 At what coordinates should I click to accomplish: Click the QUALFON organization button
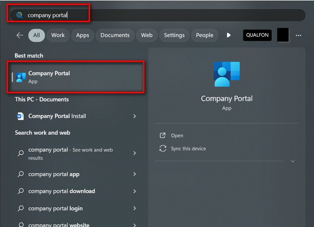tap(257, 35)
